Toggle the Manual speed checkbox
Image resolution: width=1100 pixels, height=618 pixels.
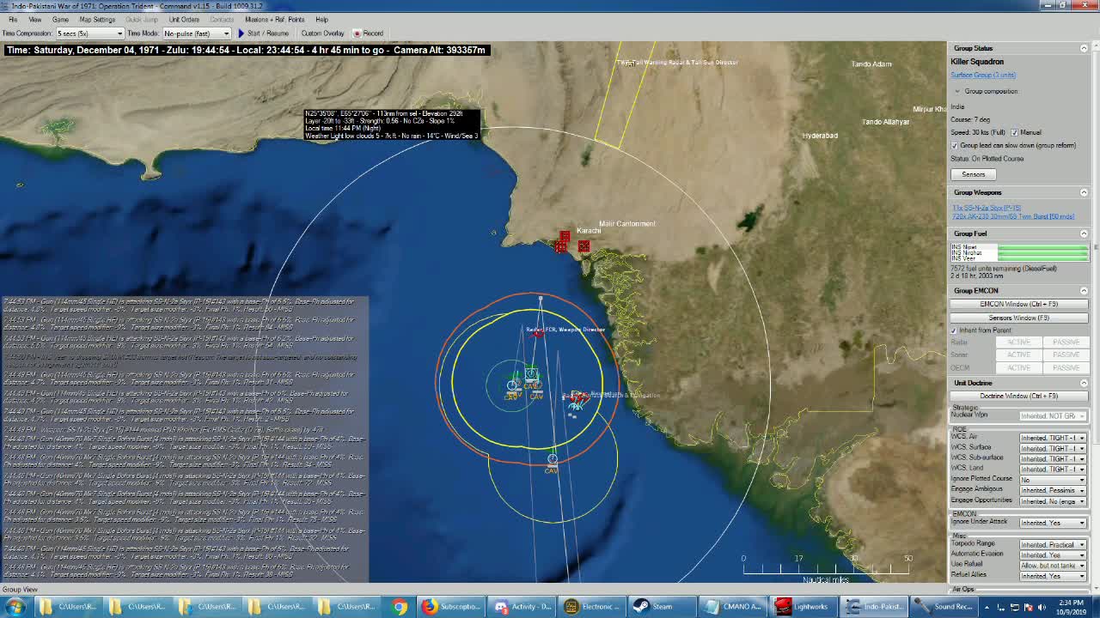[x=1015, y=132]
